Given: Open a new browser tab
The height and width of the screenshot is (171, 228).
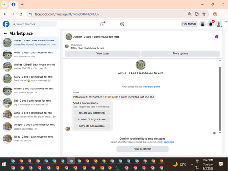Looking at the screenshot, I should click(22, 5).
